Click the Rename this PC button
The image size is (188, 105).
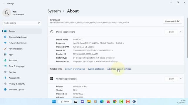172,21
